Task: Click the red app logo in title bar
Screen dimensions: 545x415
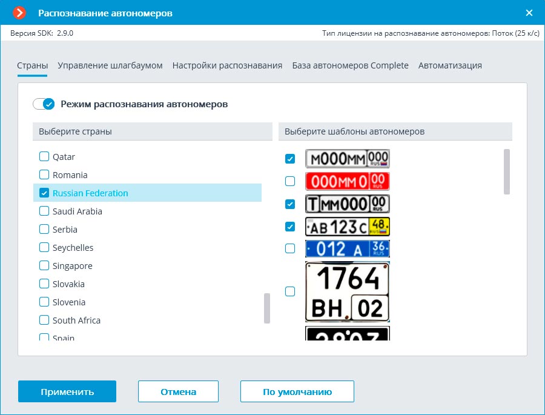Action: (20, 13)
